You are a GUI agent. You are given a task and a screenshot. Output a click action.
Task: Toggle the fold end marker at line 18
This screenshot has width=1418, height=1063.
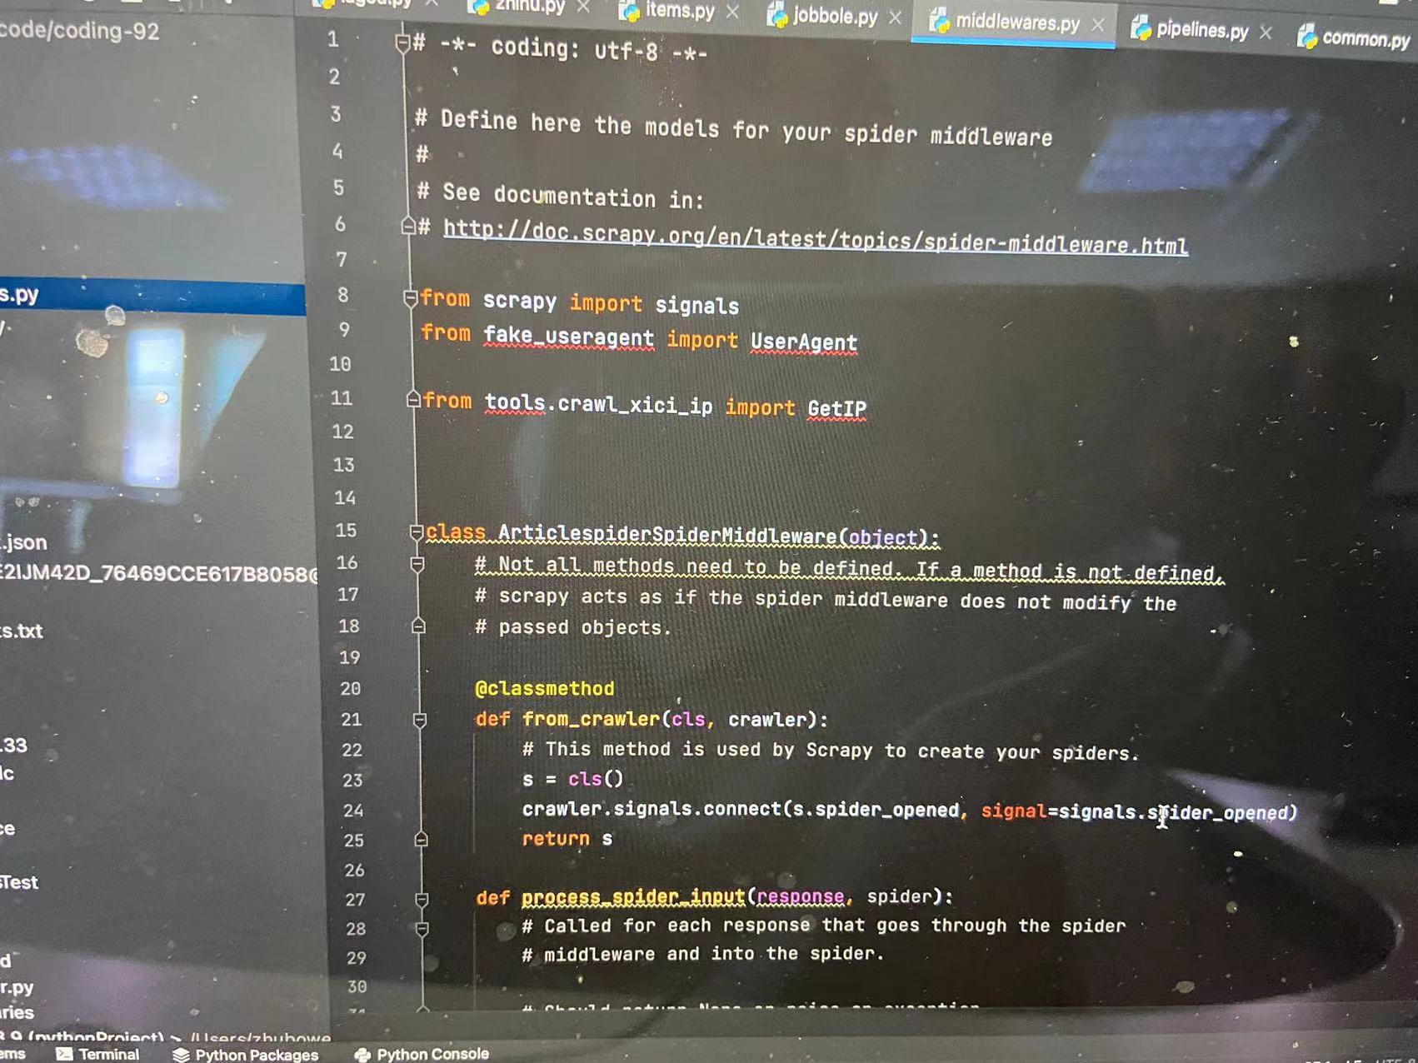[x=418, y=626]
